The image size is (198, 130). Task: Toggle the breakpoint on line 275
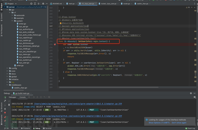click(55, 44)
